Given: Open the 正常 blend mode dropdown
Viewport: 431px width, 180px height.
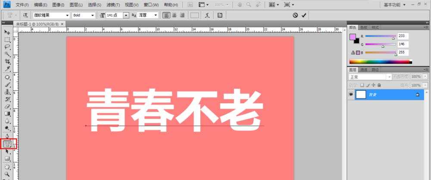Looking at the screenshot, I should pyautogui.click(x=370, y=76).
